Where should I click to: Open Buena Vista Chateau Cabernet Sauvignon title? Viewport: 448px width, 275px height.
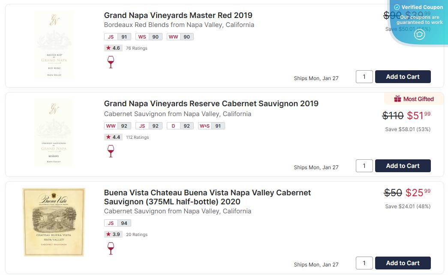pos(207,197)
